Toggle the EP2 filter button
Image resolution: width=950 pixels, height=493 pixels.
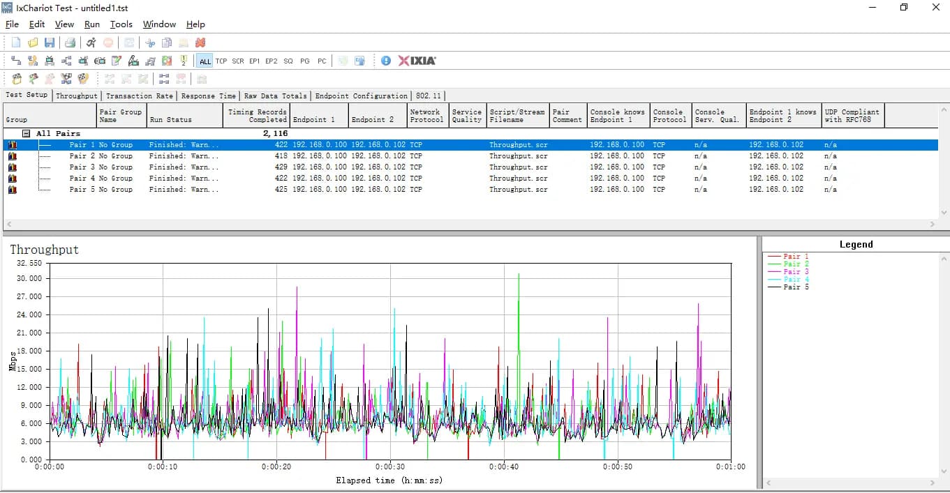[272, 61]
